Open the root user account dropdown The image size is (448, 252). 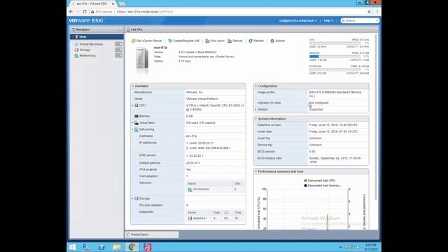(298, 20)
